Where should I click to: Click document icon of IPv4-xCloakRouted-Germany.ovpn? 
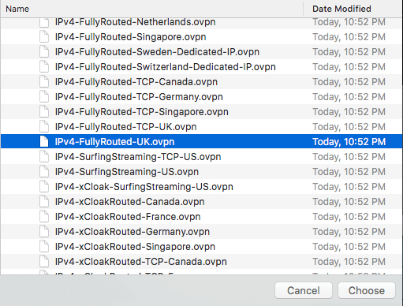click(x=44, y=231)
